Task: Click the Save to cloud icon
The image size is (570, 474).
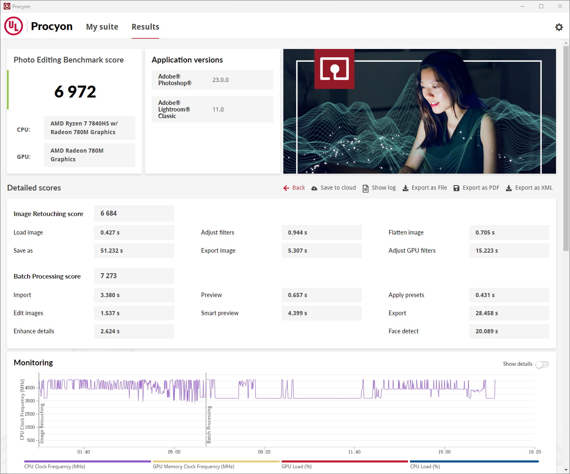Action: click(314, 188)
